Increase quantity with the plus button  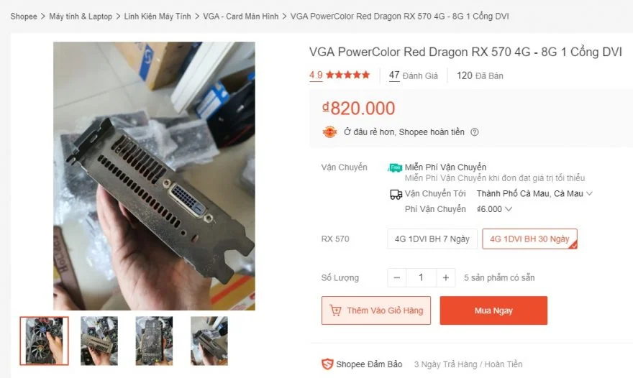[446, 277]
